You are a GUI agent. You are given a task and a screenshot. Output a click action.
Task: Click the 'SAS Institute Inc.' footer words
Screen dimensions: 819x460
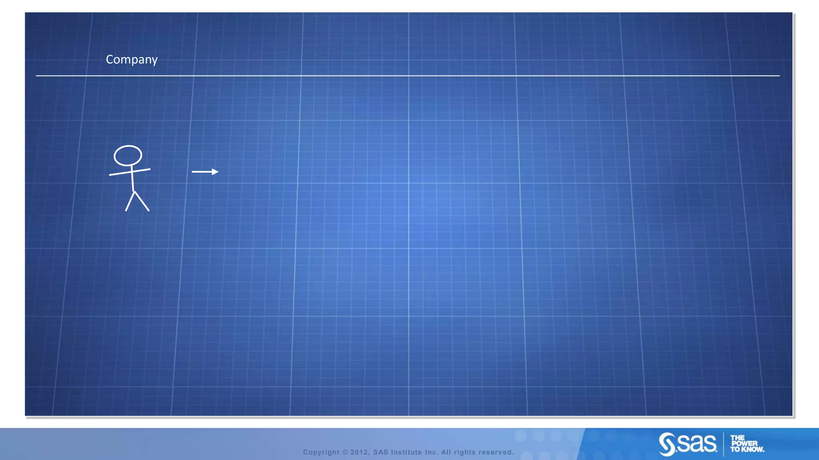[x=406, y=452]
